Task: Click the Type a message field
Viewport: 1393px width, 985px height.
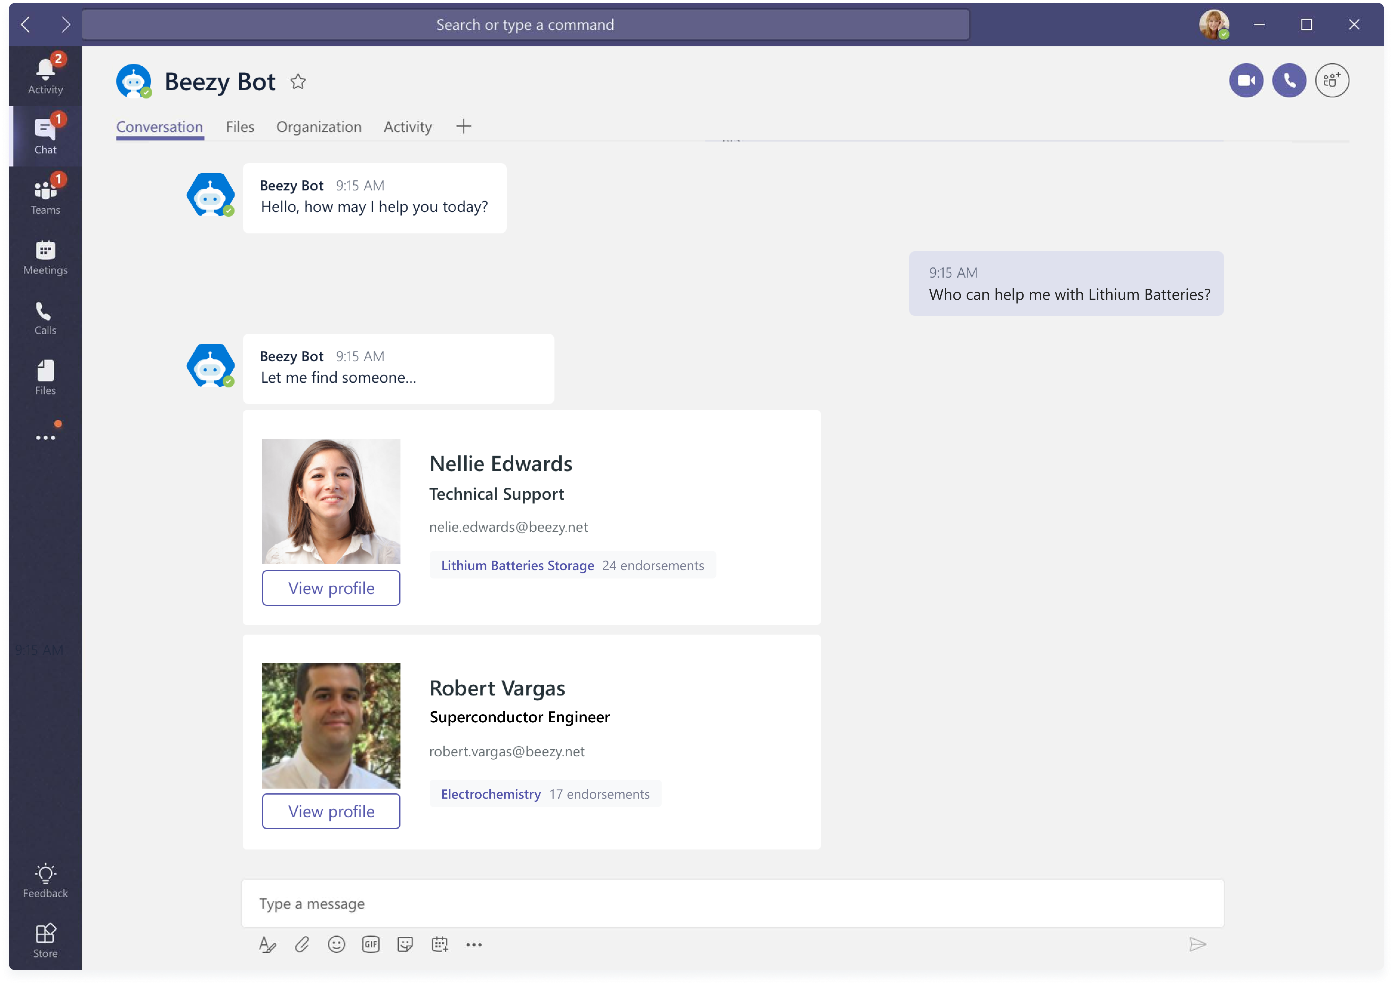Action: (732, 903)
